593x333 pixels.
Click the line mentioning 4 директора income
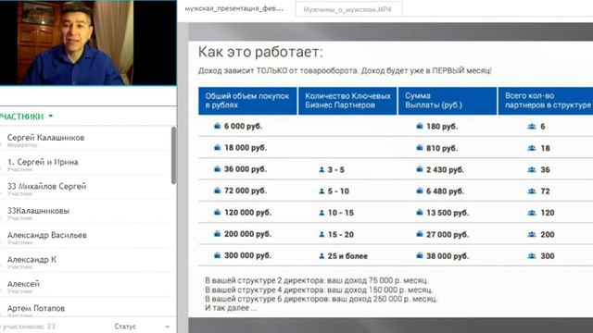click(319, 290)
